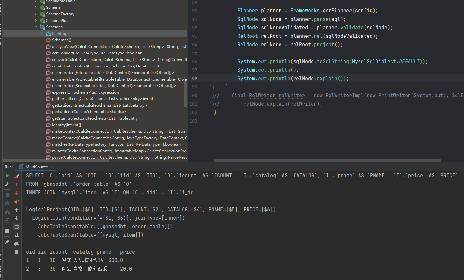Select matches(RelDataTypeFactory, Function...) method

point(116,144)
